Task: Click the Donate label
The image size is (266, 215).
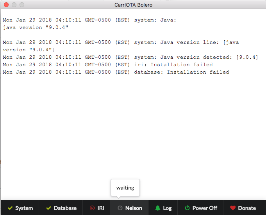Action: coord(247,208)
